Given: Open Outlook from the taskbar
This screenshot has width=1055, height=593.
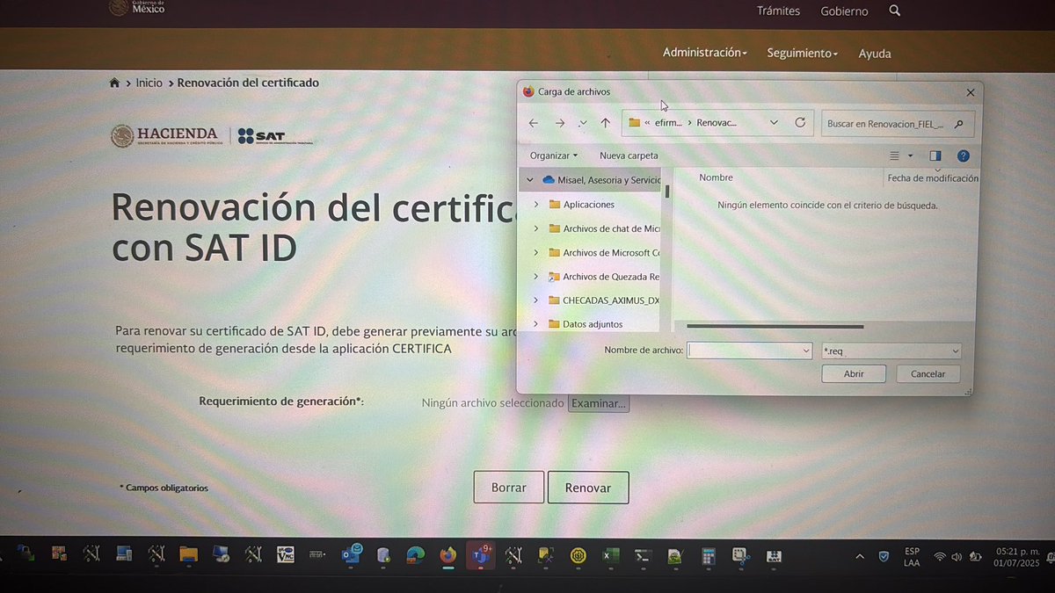Looking at the screenshot, I should point(352,555).
